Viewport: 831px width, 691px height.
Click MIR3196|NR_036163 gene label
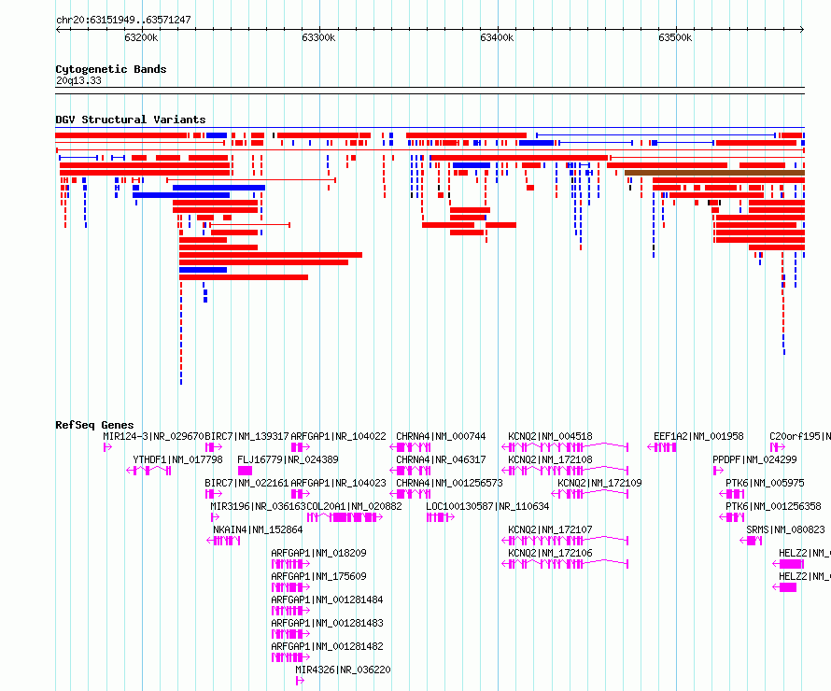point(258,506)
